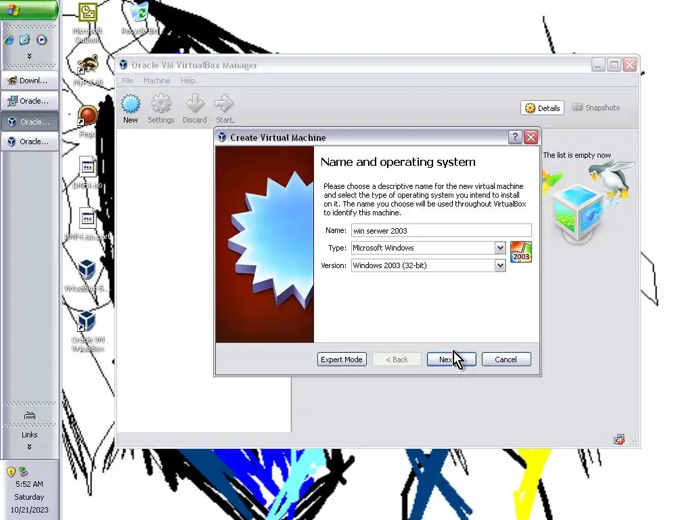Open the Machine menu
Image resolution: width=693 pixels, height=520 pixels.
(156, 81)
